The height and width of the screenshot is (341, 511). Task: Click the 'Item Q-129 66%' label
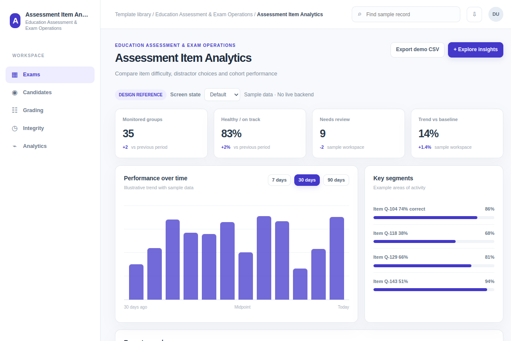[390, 257]
